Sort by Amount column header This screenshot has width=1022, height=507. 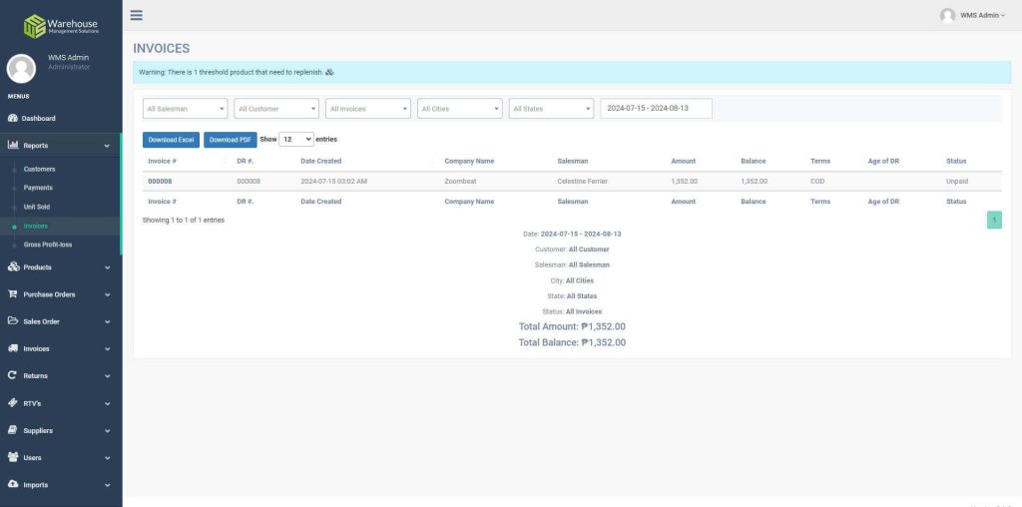683,161
